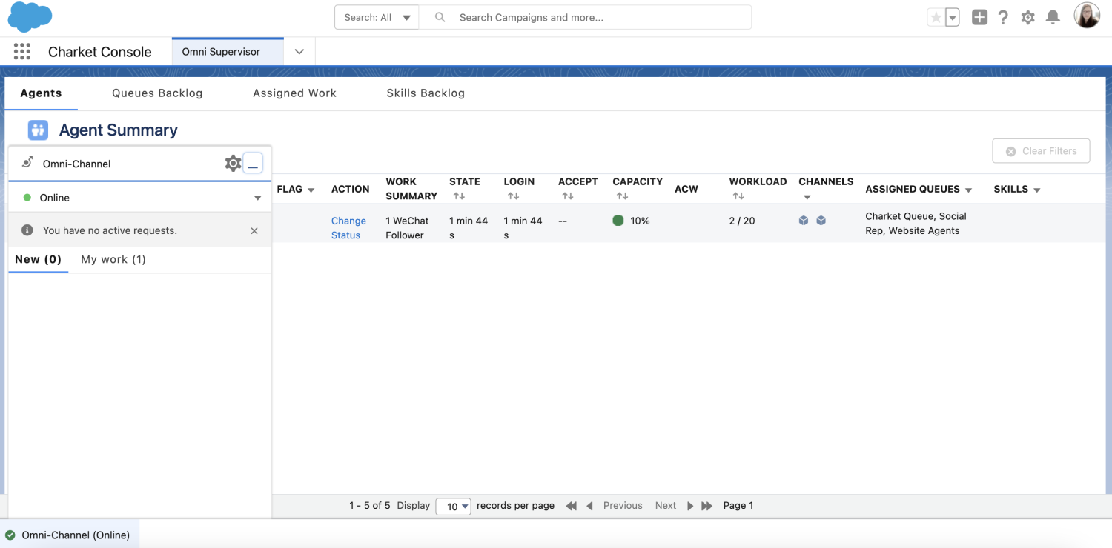Screen dimensions: 1112x548
Task: Switch to the Queues Backlog tab
Action: tap(157, 93)
